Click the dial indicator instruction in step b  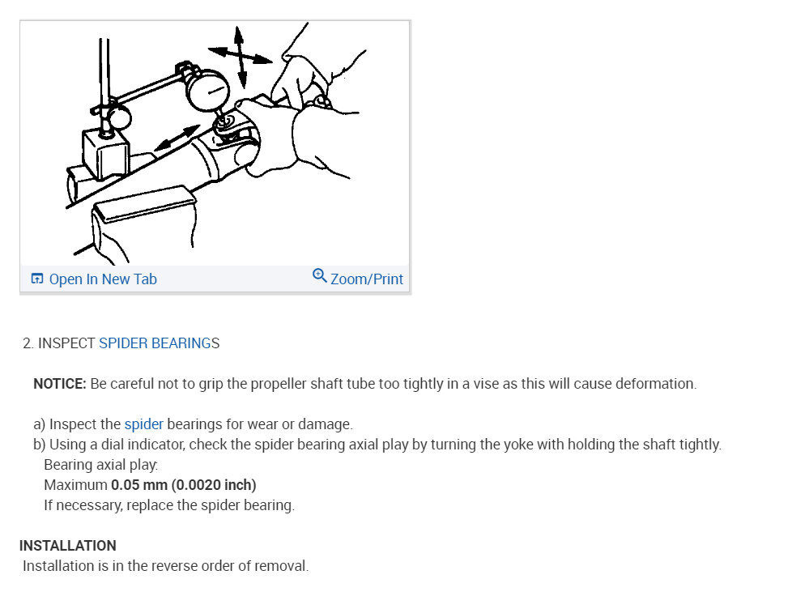coord(377,445)
